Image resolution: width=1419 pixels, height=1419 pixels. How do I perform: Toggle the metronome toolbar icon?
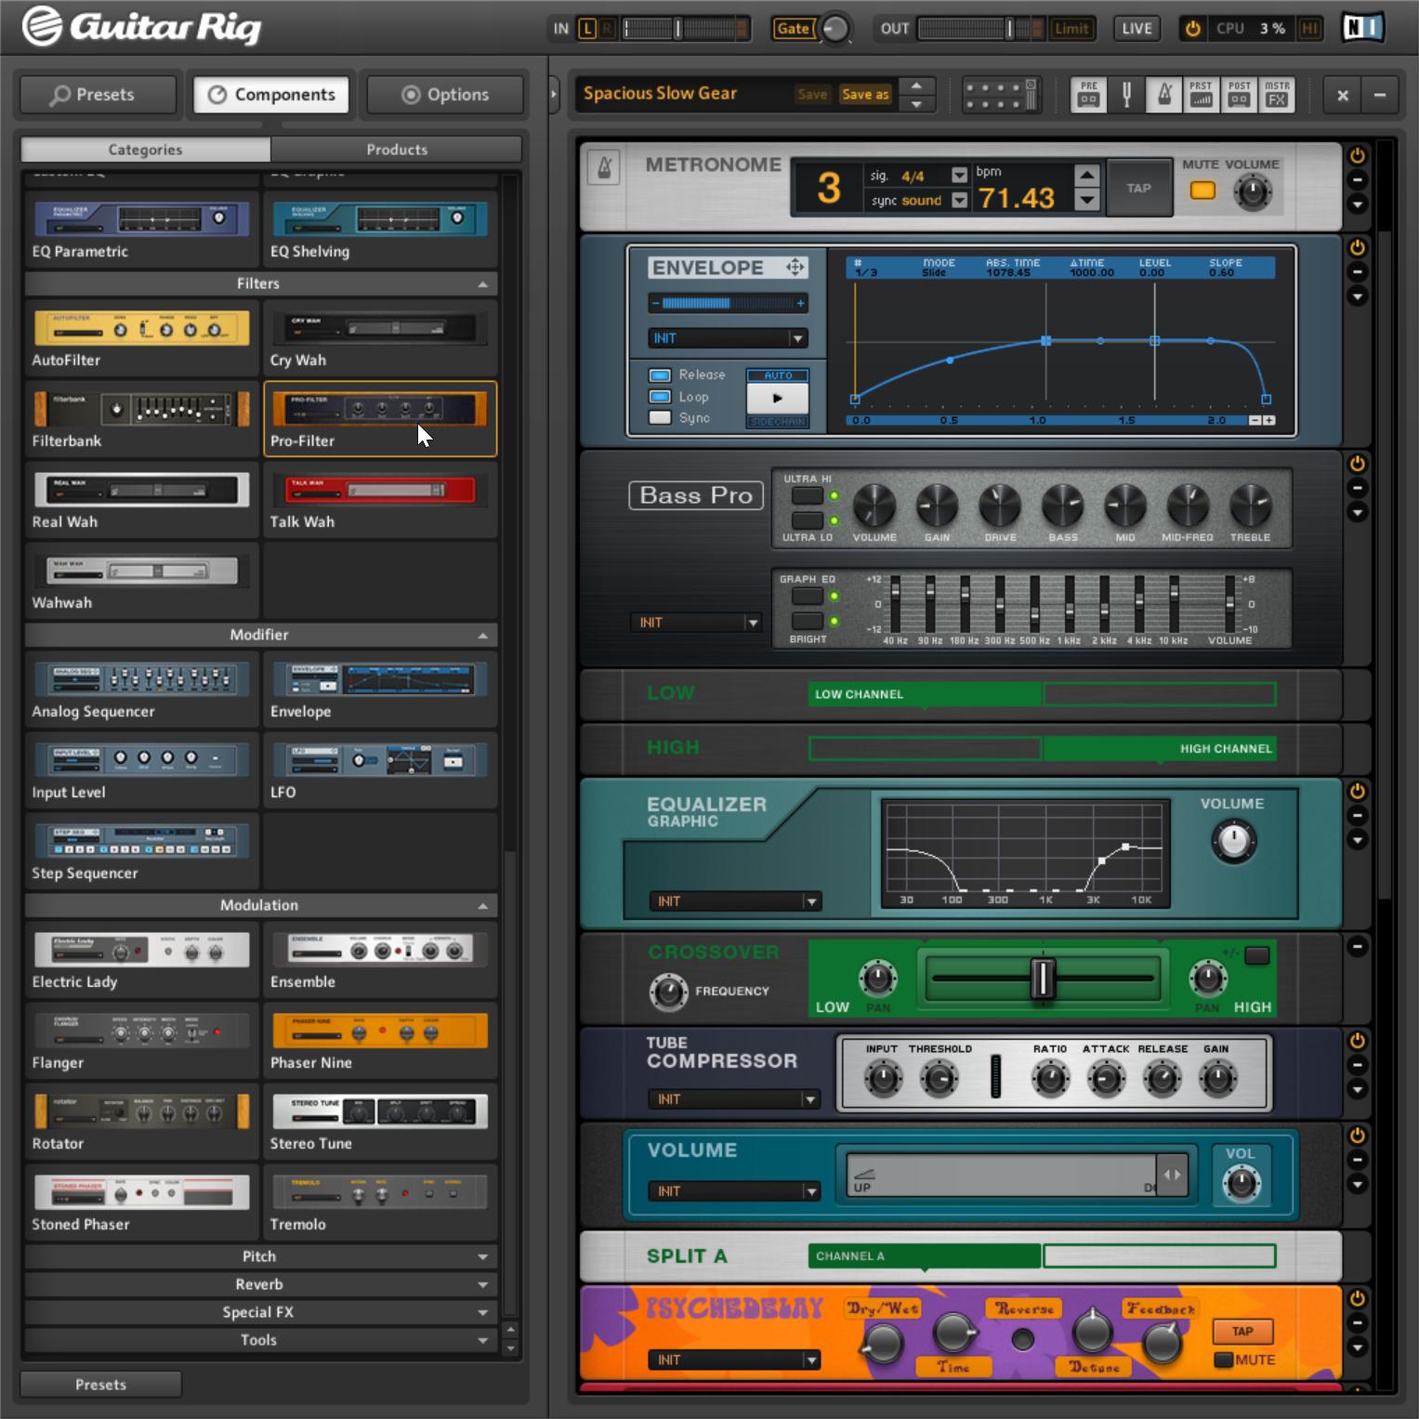[1163, 94]
